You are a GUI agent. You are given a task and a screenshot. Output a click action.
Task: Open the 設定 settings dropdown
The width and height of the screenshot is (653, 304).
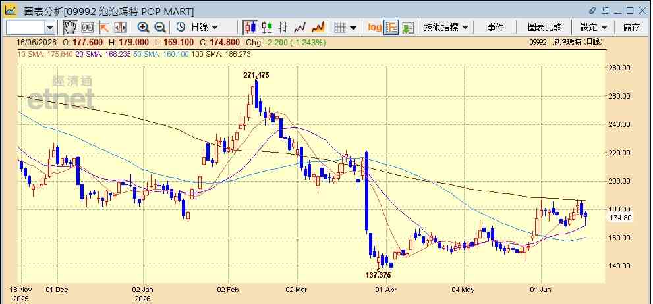click(x=594, y=28)
